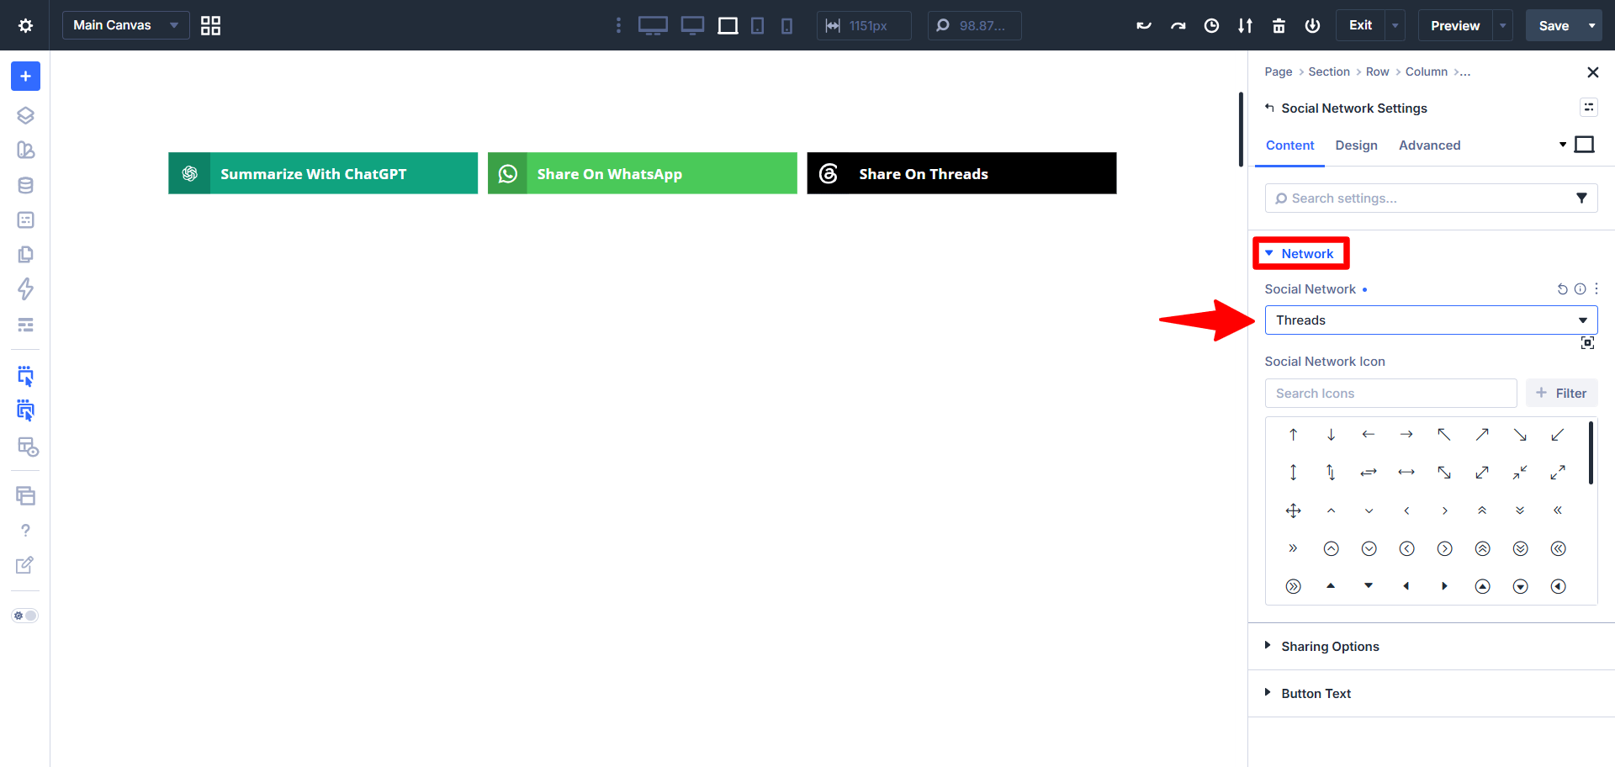Image resolution: width=1615 pixels, height=767 pixels.
Task: Open the builder settings gear
Action: pyautogui.click(x=25, y=25)
